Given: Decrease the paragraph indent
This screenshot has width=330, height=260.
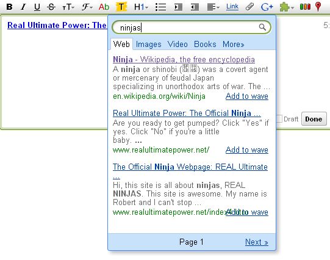Looking at the screenshot, I should (x=195, y=7).
